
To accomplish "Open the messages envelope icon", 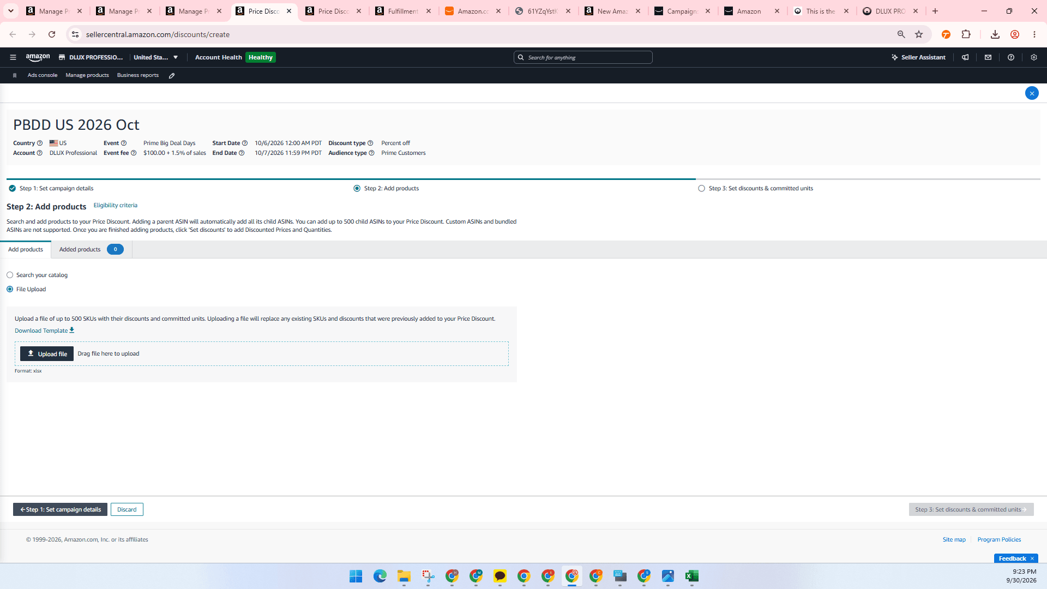I will tap(988, 57).
